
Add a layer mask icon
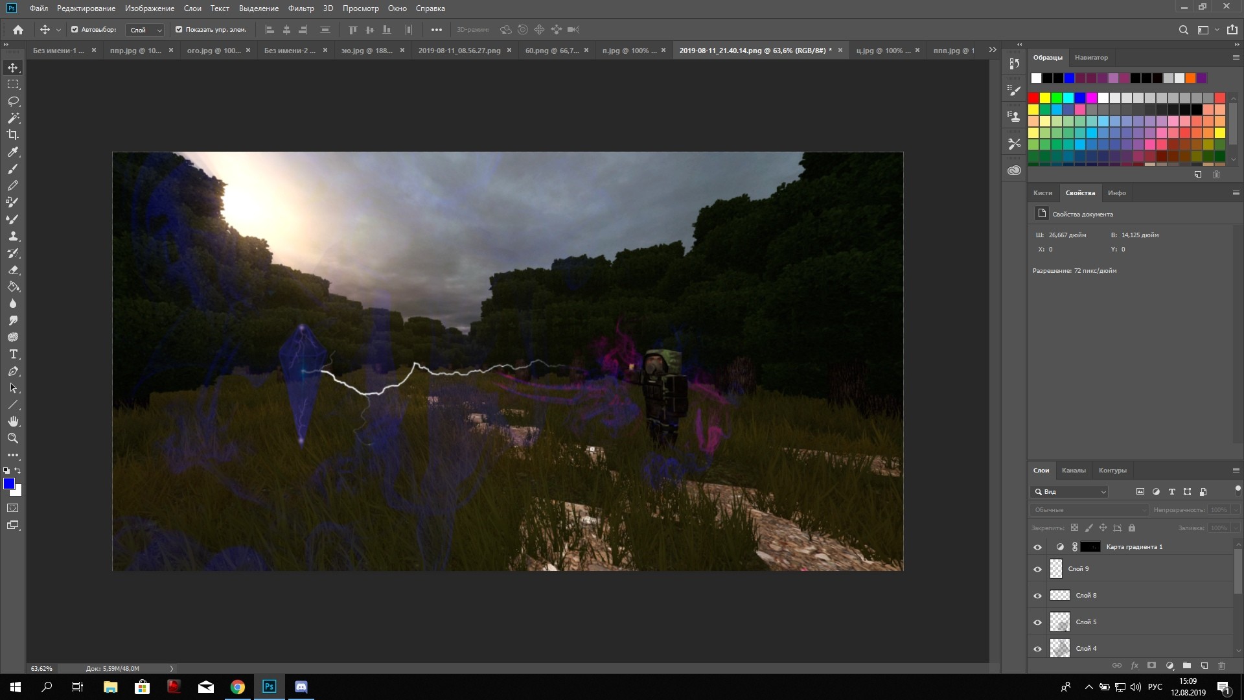point(1151,666)
